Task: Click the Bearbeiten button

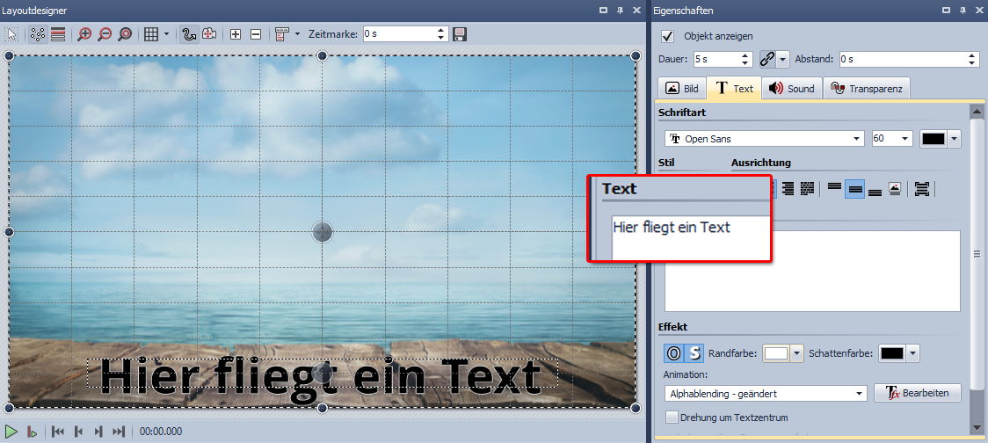Action: coord(918,393)
